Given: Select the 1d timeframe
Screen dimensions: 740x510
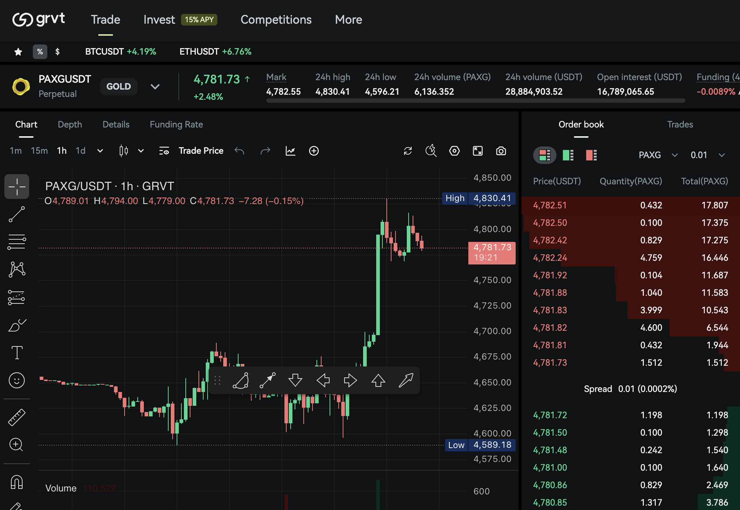Looking at the screenshot, I should 80,151.
